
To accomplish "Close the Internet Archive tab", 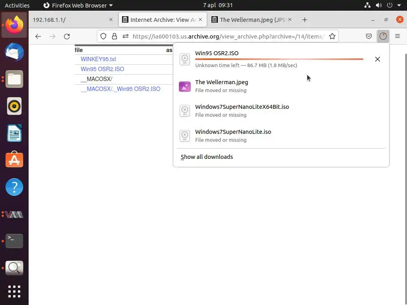I will 200,19.
